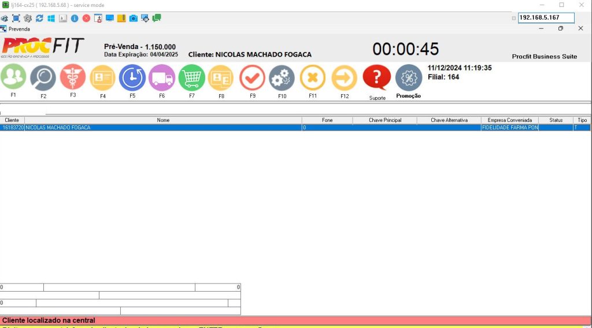Click the IP address field 192.168.5.167

click(546, 17)
